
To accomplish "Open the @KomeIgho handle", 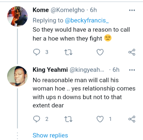I will pyautogui.click(x=68, y=10).
